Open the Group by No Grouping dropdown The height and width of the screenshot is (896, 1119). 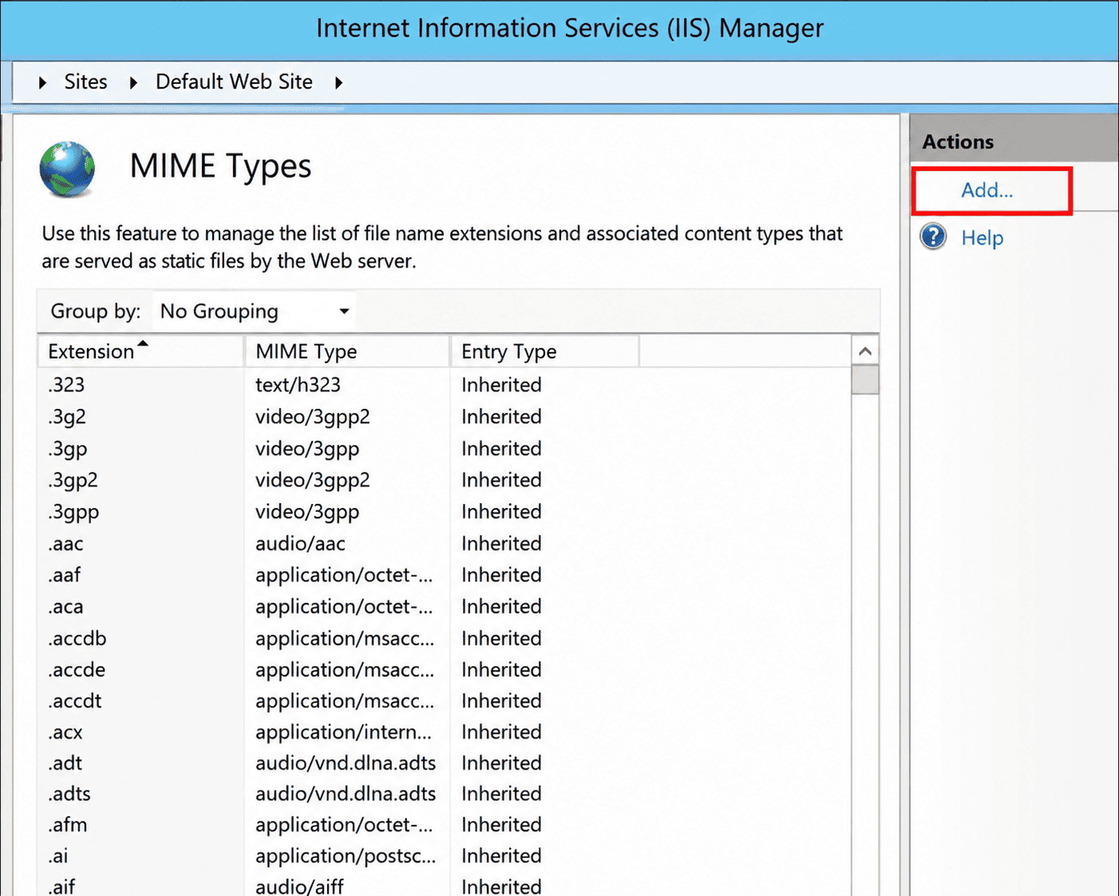click(x=254, y=311)
